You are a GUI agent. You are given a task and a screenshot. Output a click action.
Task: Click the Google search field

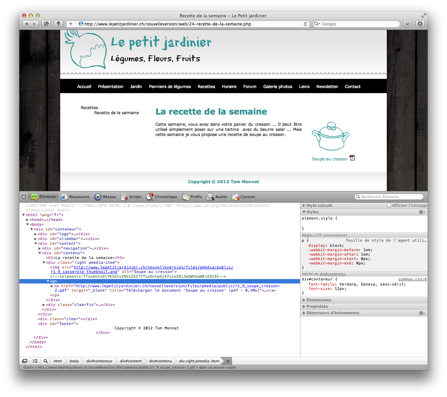356,24
